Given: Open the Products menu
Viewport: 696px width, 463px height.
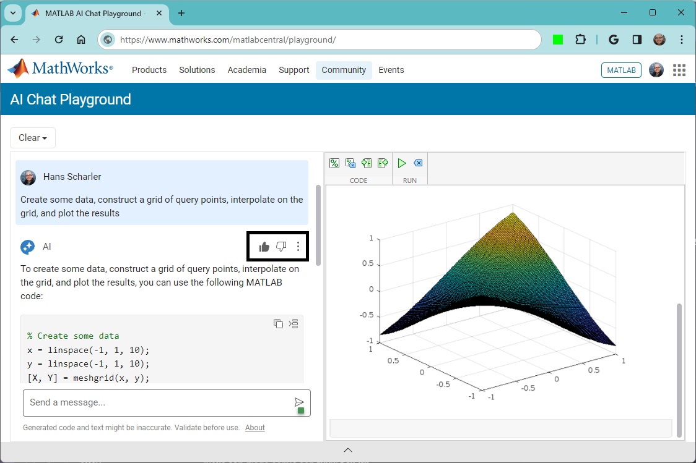Looking at the screenshot, I should tap(149, 70).
